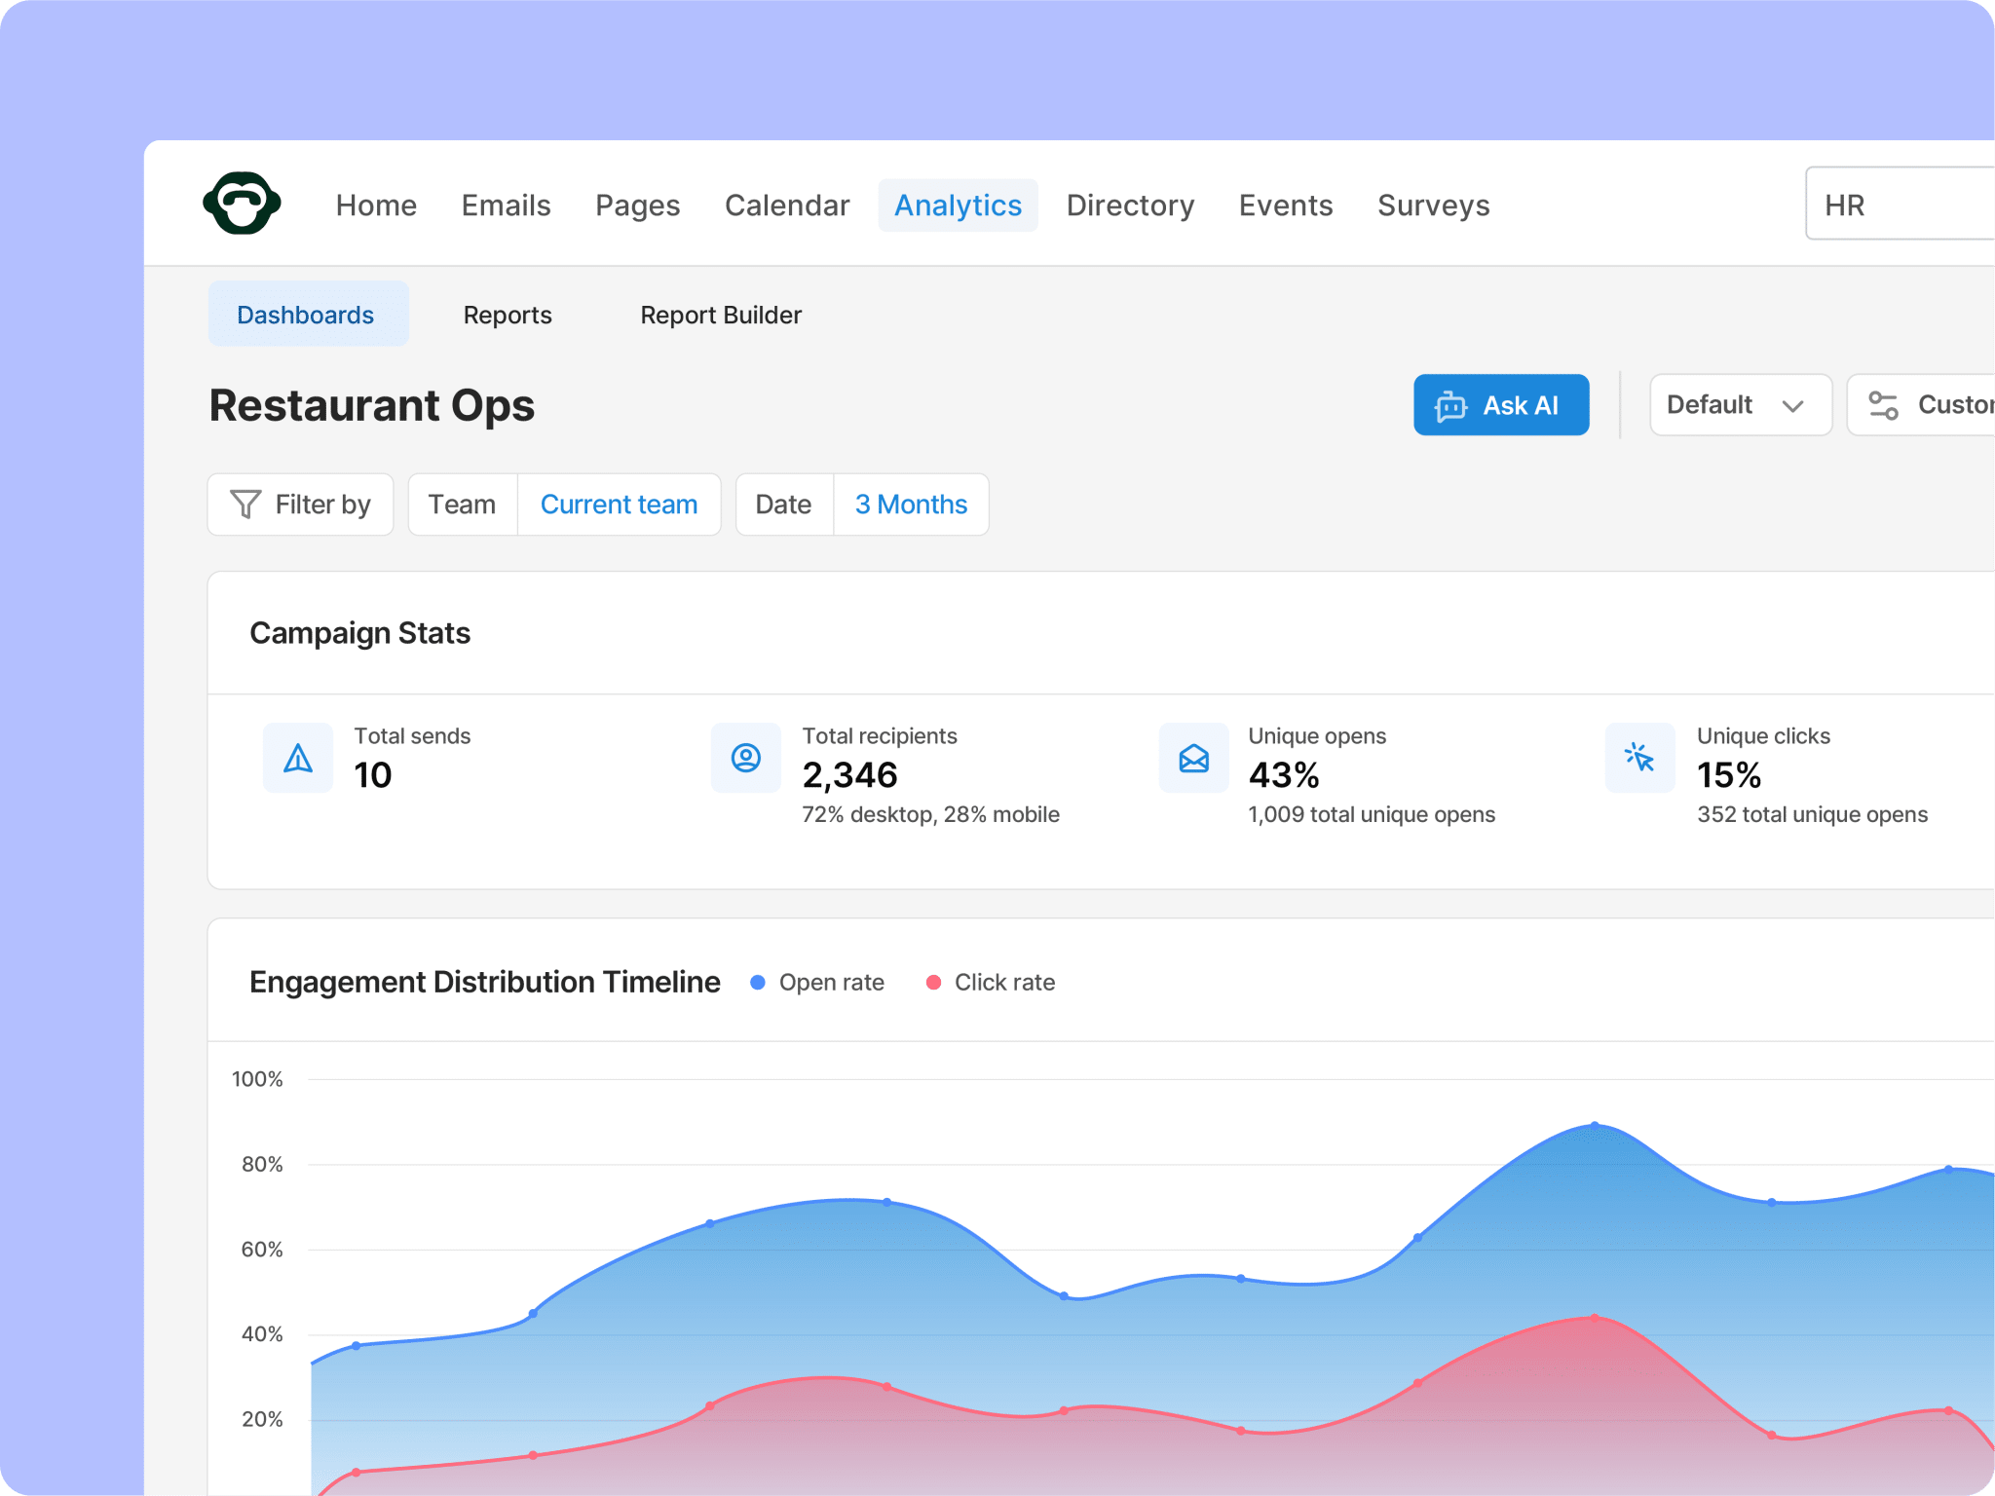
Task: Click the funnel filter icon
Action: (245, 505)
